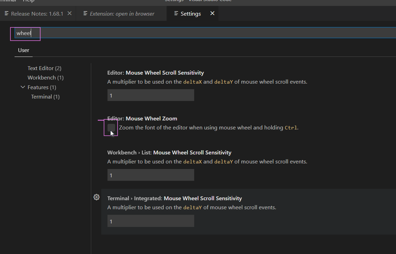Click the Settings tab icon
The image size is (396, 254).
[176, 14]
